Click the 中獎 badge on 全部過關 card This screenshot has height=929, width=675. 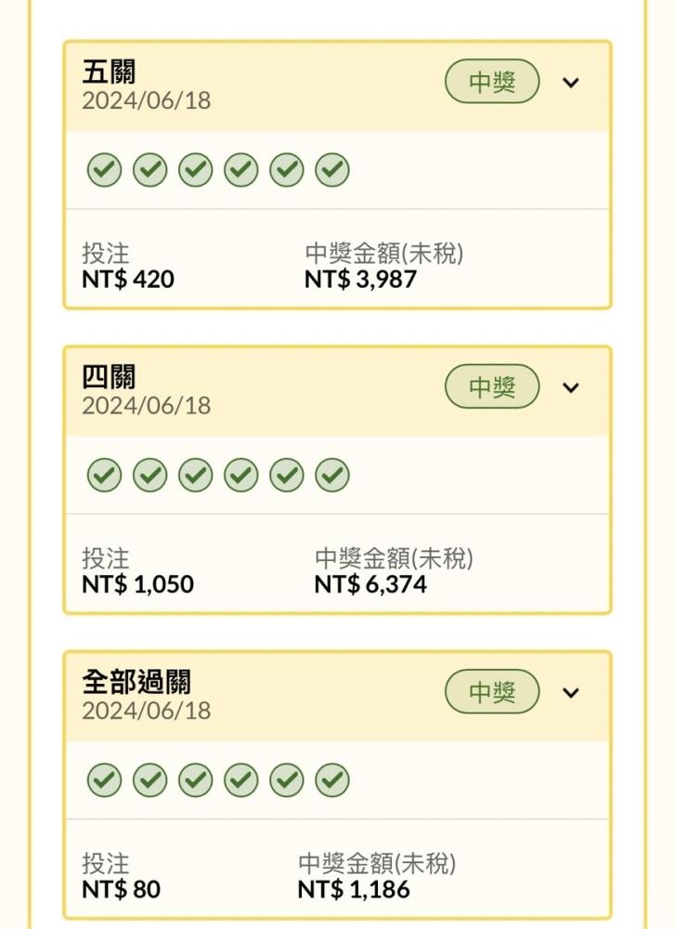pyautogui.click(x=492, y=692)
